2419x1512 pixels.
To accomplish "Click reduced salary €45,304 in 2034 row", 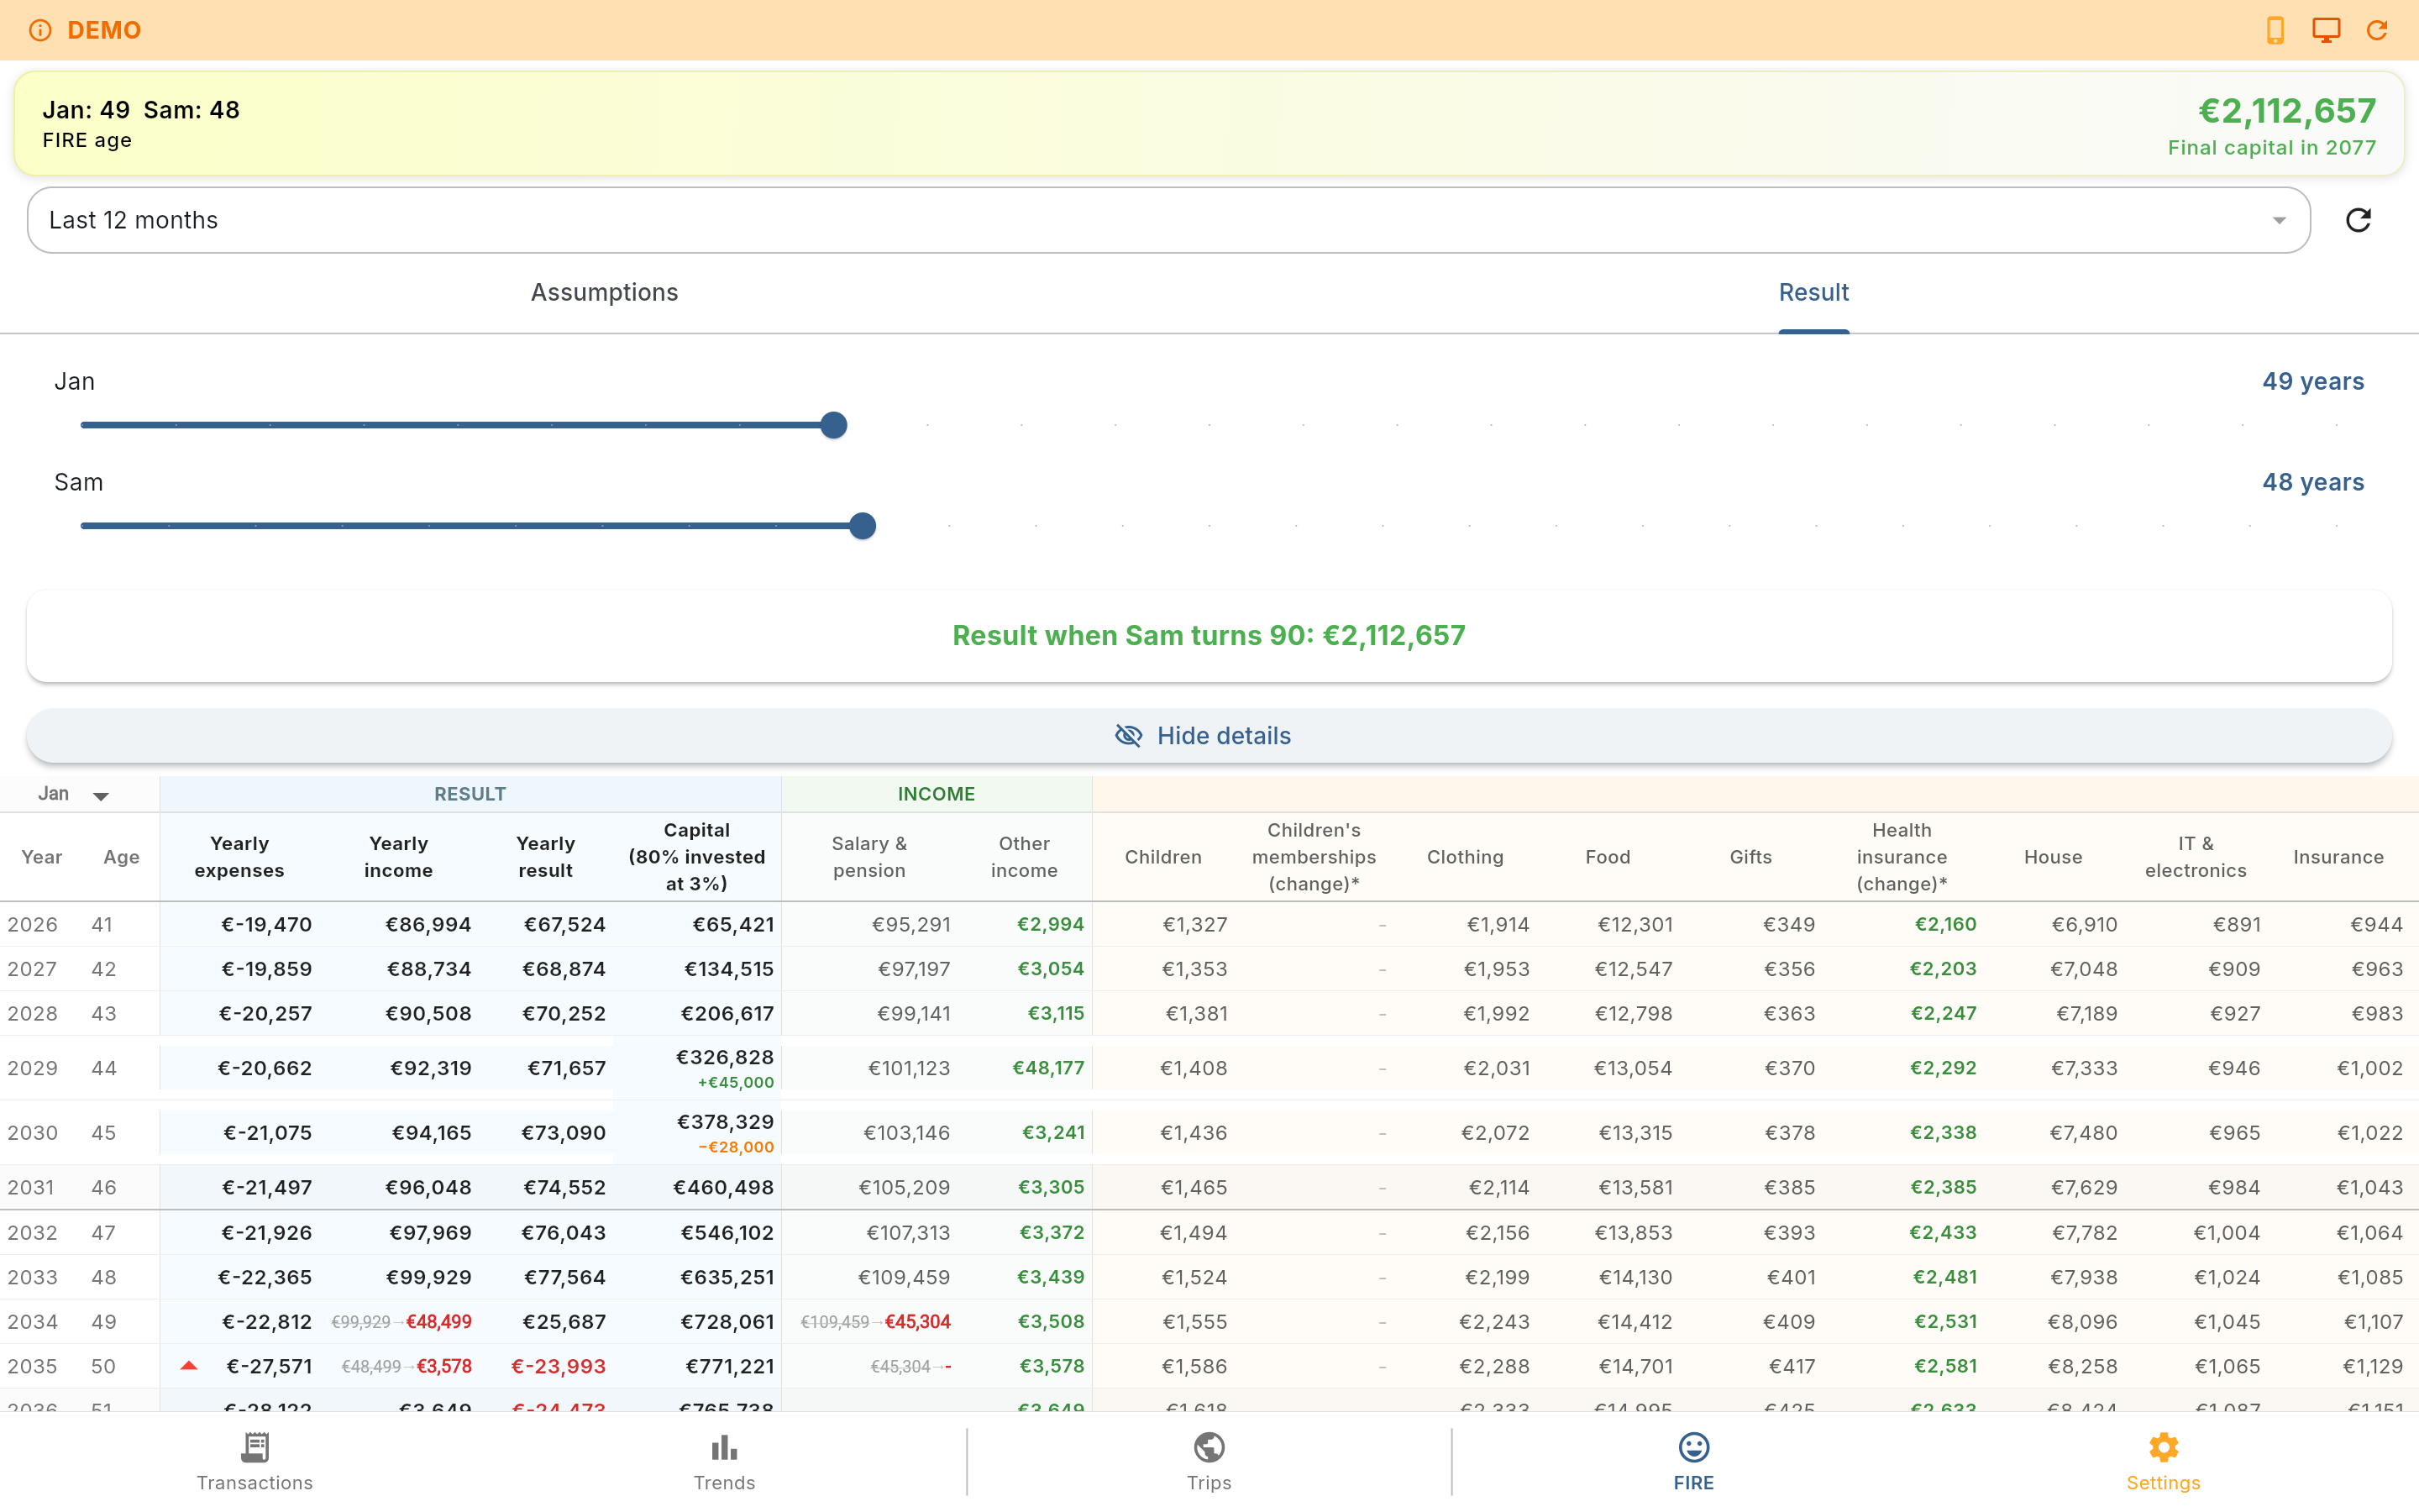I will click(917, 1322).
